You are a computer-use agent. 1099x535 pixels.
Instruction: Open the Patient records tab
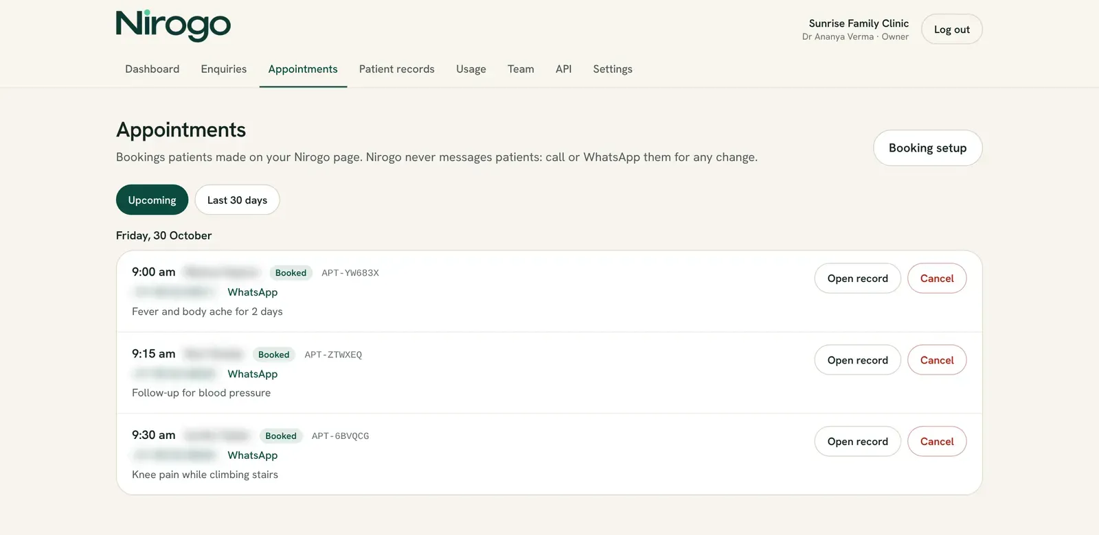pyautogui.click(x=396, y=69)
